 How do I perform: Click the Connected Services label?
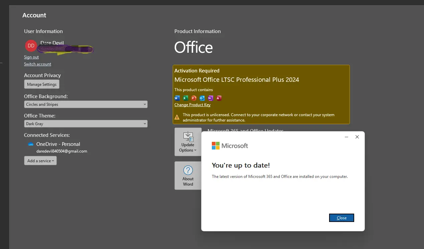[47, 135]
